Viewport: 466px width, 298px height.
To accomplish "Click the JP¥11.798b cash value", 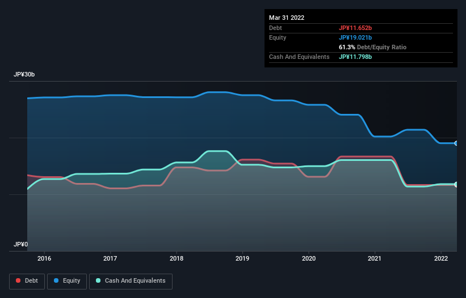I will (355, 57).
